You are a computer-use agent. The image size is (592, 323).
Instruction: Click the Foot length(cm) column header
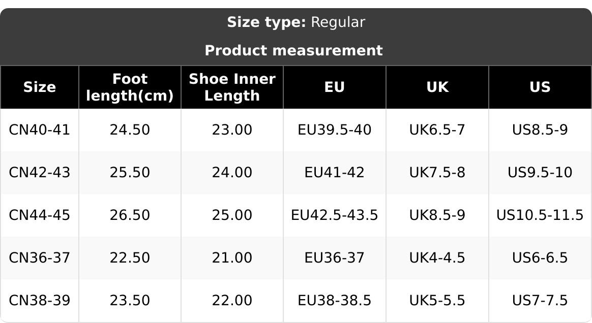coord(130,87)
